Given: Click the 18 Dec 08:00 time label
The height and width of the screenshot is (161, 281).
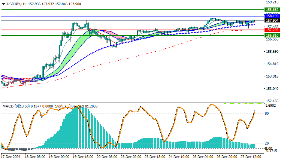Looking at the screenshot, I should pos(35,157).
